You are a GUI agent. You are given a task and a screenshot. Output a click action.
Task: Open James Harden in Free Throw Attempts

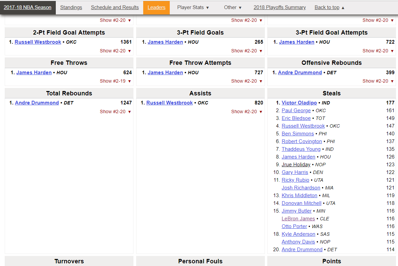(x=165, y=73)
